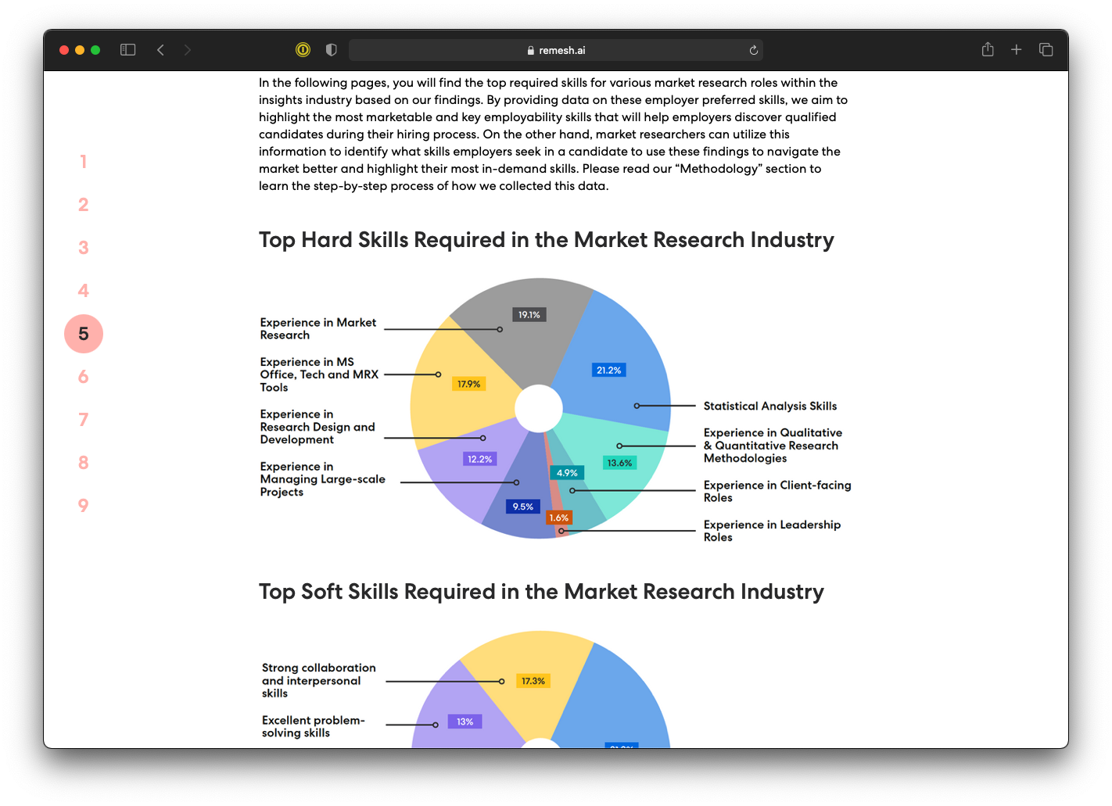Click the 'Top Soft Skills Required' heading
This screenshot has width=1112, height=806.
541,592
